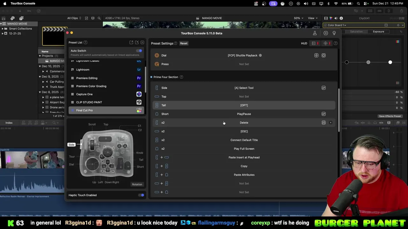
Task: Click the Play/Pause assignment for Short
Action: [x=244, y=114]
